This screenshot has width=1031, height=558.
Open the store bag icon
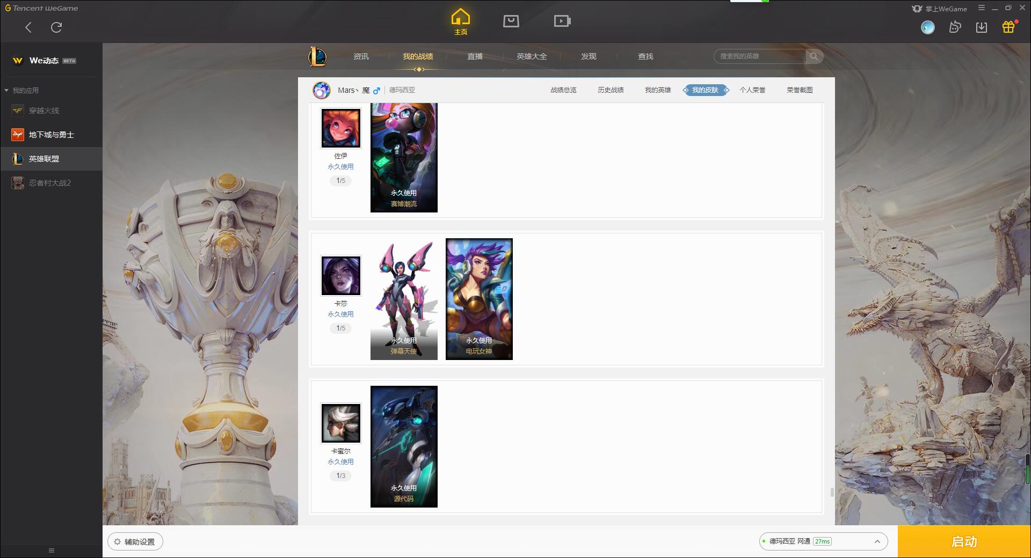click(511, 21)
